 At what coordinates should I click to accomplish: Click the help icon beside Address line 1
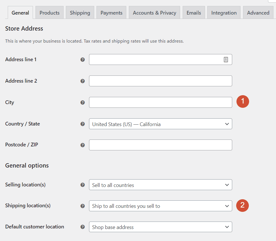point(82,59)
